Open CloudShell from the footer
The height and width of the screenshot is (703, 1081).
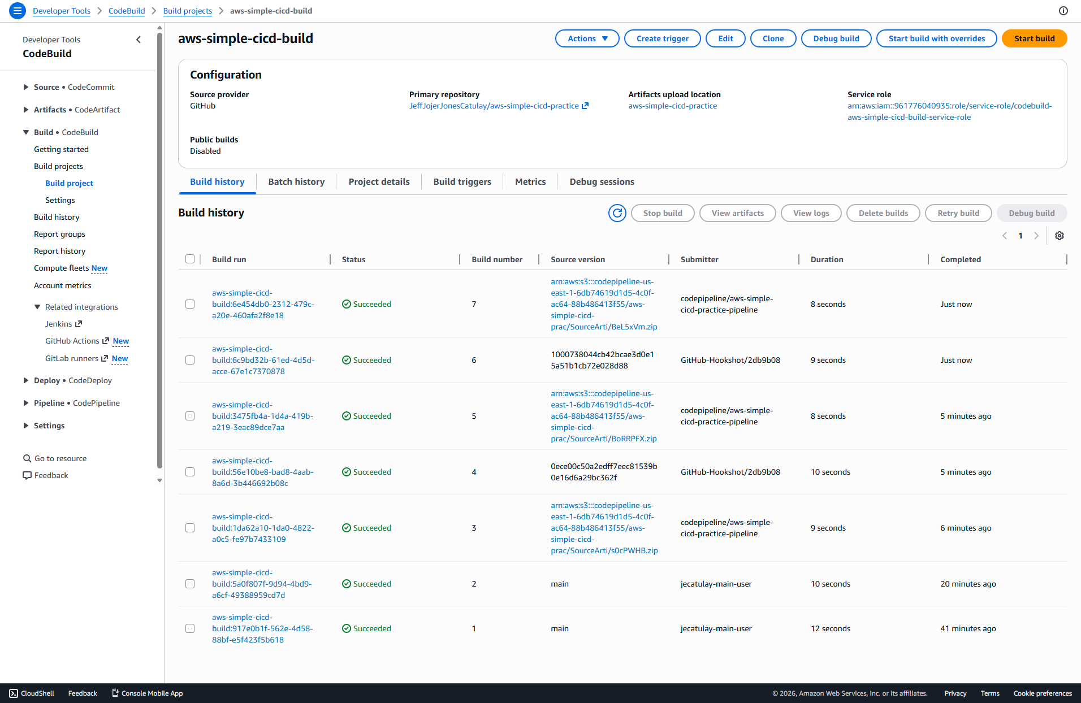(32, 693)
